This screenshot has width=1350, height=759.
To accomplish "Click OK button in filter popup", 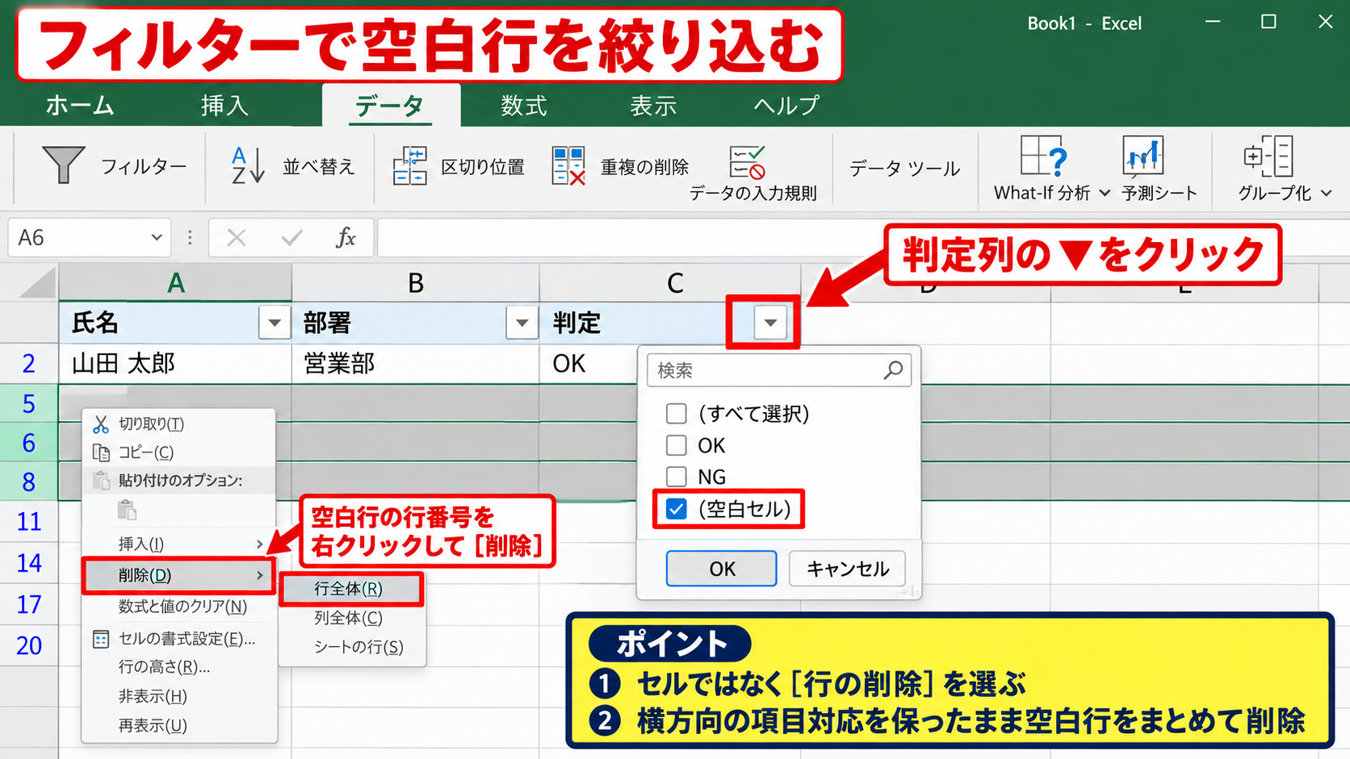I will pos(722,569).
